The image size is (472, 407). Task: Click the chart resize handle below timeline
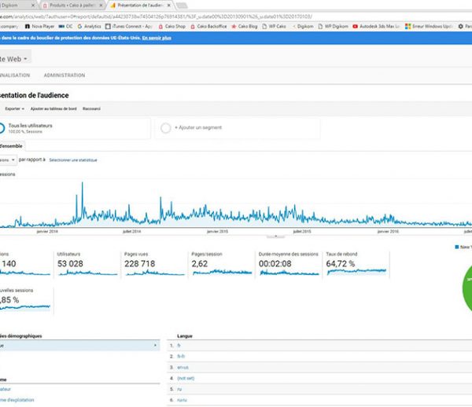coord(275,236)
